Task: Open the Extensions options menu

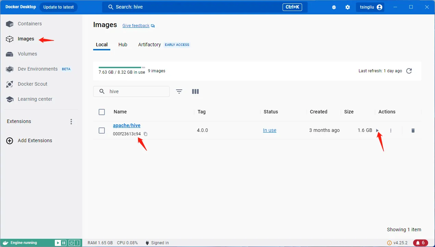Action: [71, 122]
